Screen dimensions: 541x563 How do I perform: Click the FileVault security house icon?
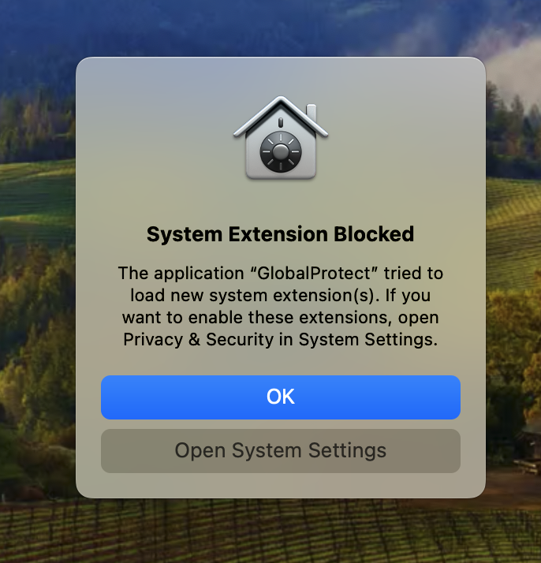281,139
